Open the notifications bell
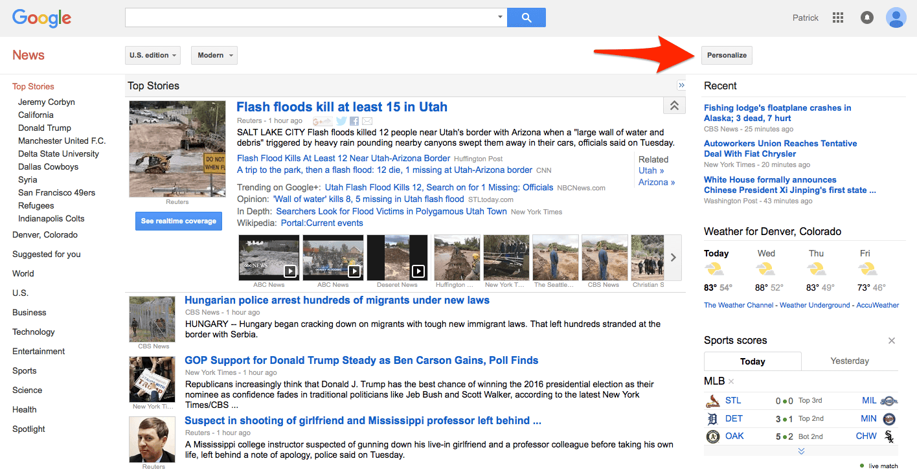Viewport: 917px width, 474px height. pyautogui.click(x=866, y=17)
